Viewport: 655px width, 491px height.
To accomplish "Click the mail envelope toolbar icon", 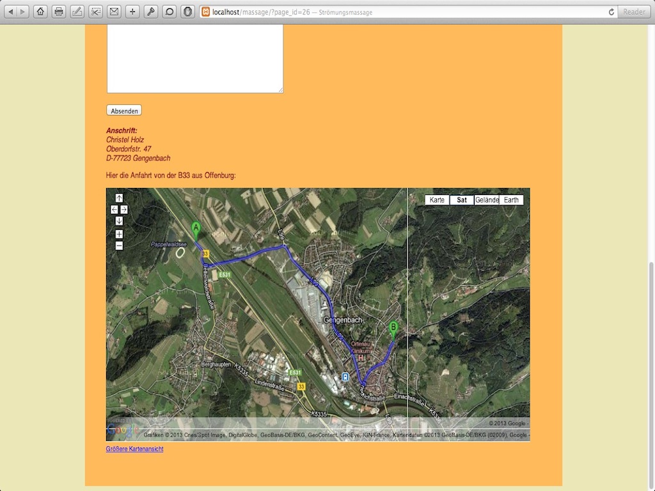I will click(x=114, y=12).
